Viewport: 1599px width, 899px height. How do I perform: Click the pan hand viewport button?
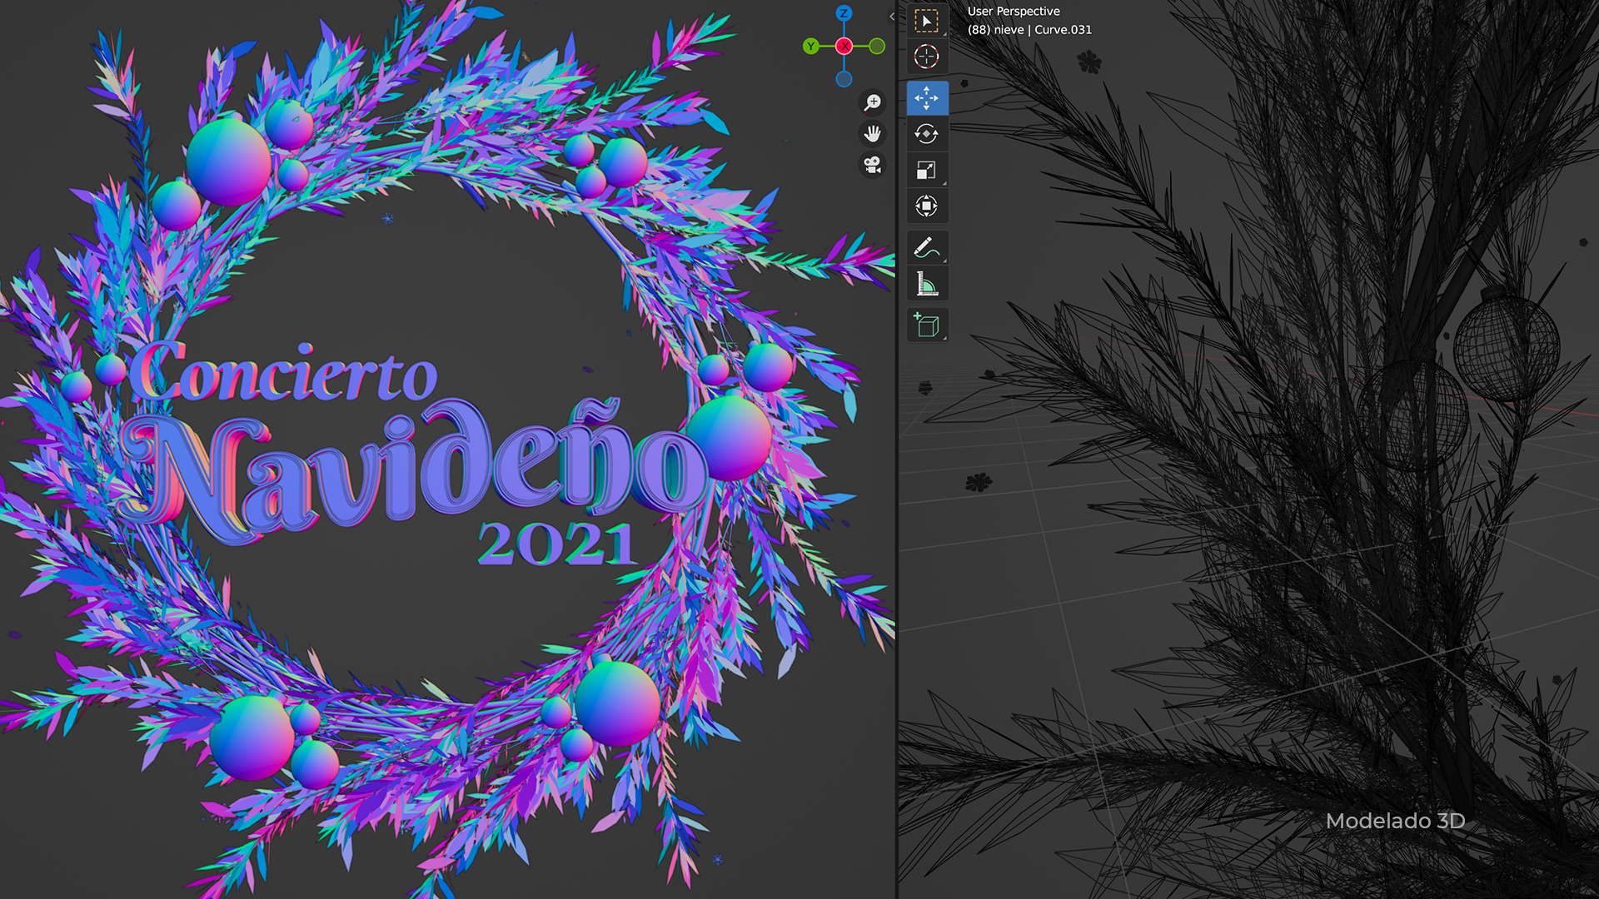pyautogui.click(x=872, y=134)
